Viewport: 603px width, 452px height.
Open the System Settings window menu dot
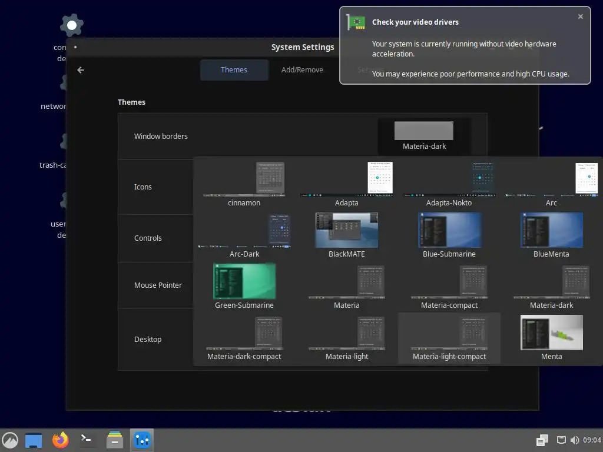(x=75, y=47)
